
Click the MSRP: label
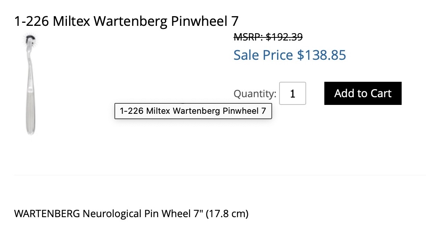pyautogui.click(x=248, y=37)
